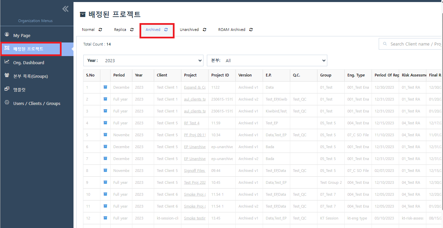This screenshot has height=228, width=443.
Task: Refresh the Archived projects list
Action: [x=166, y=30]
